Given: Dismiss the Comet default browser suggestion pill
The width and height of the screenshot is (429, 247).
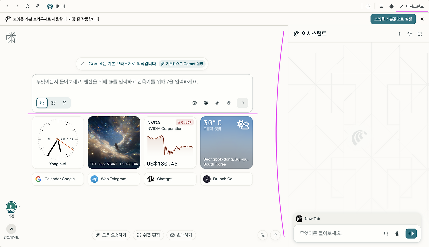Looking at the screenshot, I should 82,64.
